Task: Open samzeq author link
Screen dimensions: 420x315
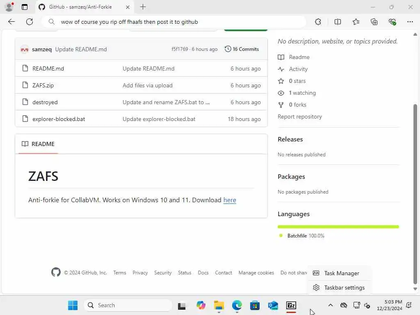Action: (42, 49)
